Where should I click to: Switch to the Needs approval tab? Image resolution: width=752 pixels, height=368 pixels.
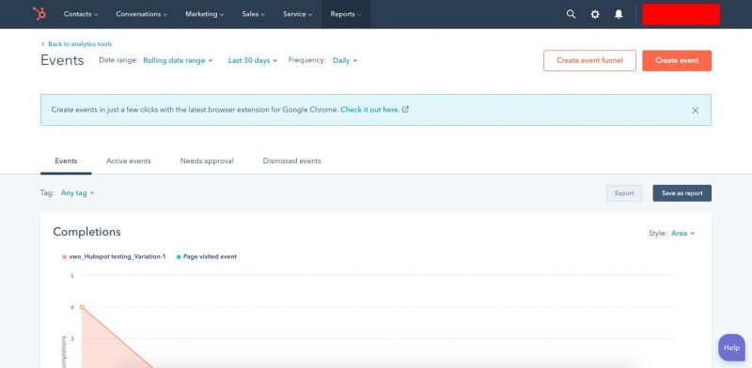coord(207,161)
